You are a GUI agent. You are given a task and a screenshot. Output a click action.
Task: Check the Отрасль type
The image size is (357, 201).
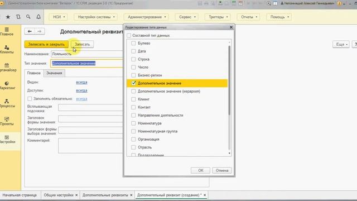(133, 147)
